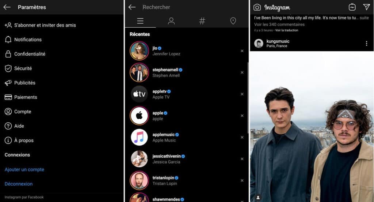Click the bell icon for Notifications
The image size is (374, 202).
pos(8,40)
